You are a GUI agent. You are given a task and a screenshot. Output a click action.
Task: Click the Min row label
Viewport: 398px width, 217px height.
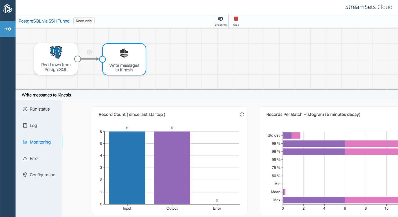point(277,184)
